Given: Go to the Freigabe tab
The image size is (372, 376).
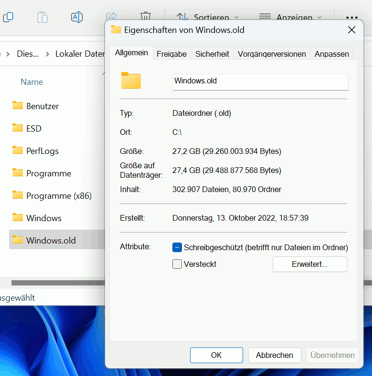Looking at the screenshot, I should [171, 54].
